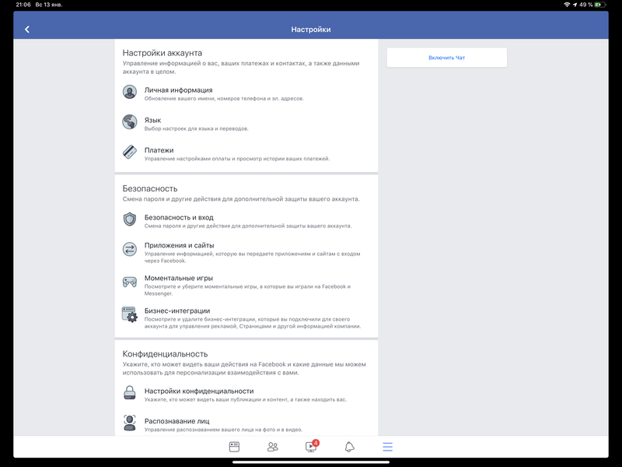Open the News Feed tab icon
The height and width of the screenshot is (467, 622).
click(x=235, y=447)
